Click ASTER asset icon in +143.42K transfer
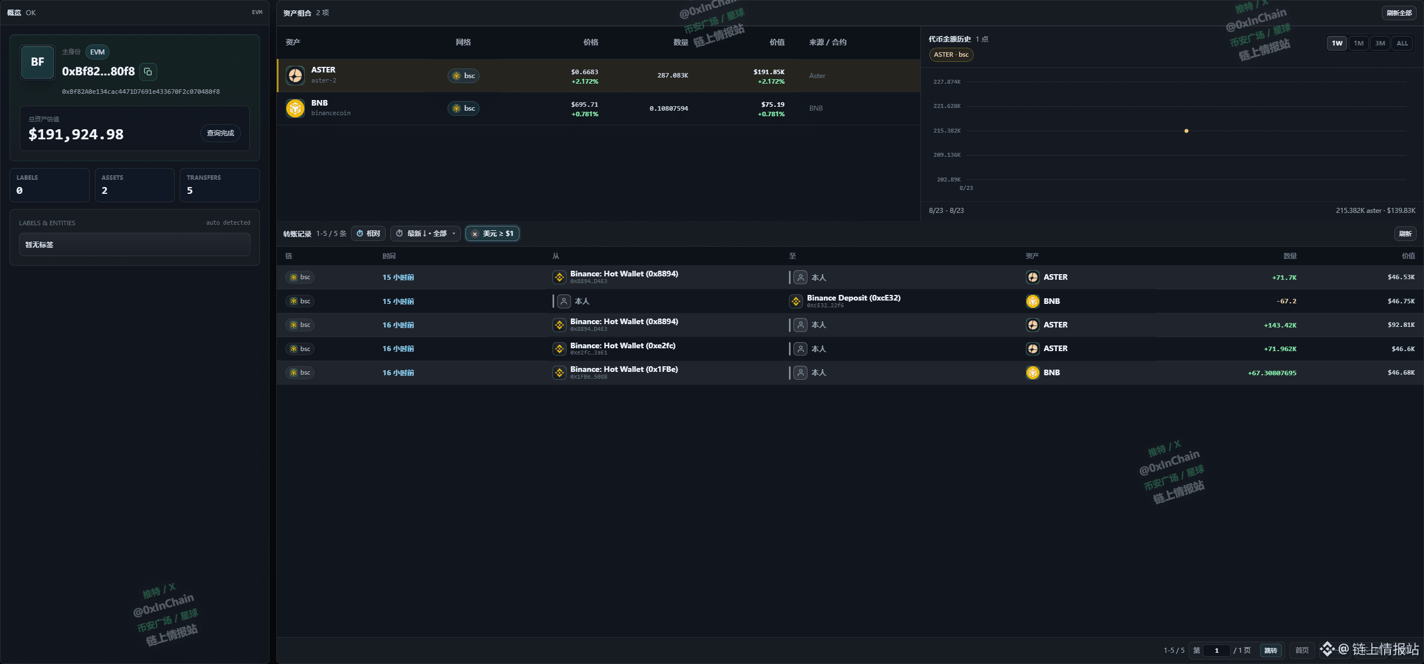The height and width of the screenshot is (664, 1424). (x=1033, y=325)
